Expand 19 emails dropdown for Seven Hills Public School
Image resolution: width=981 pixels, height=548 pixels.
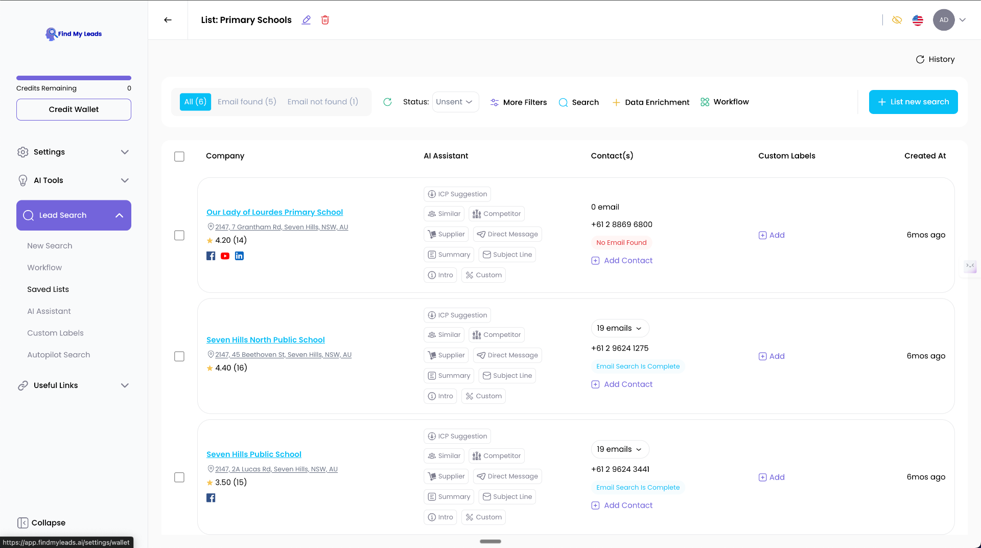[x=620, y=449]
